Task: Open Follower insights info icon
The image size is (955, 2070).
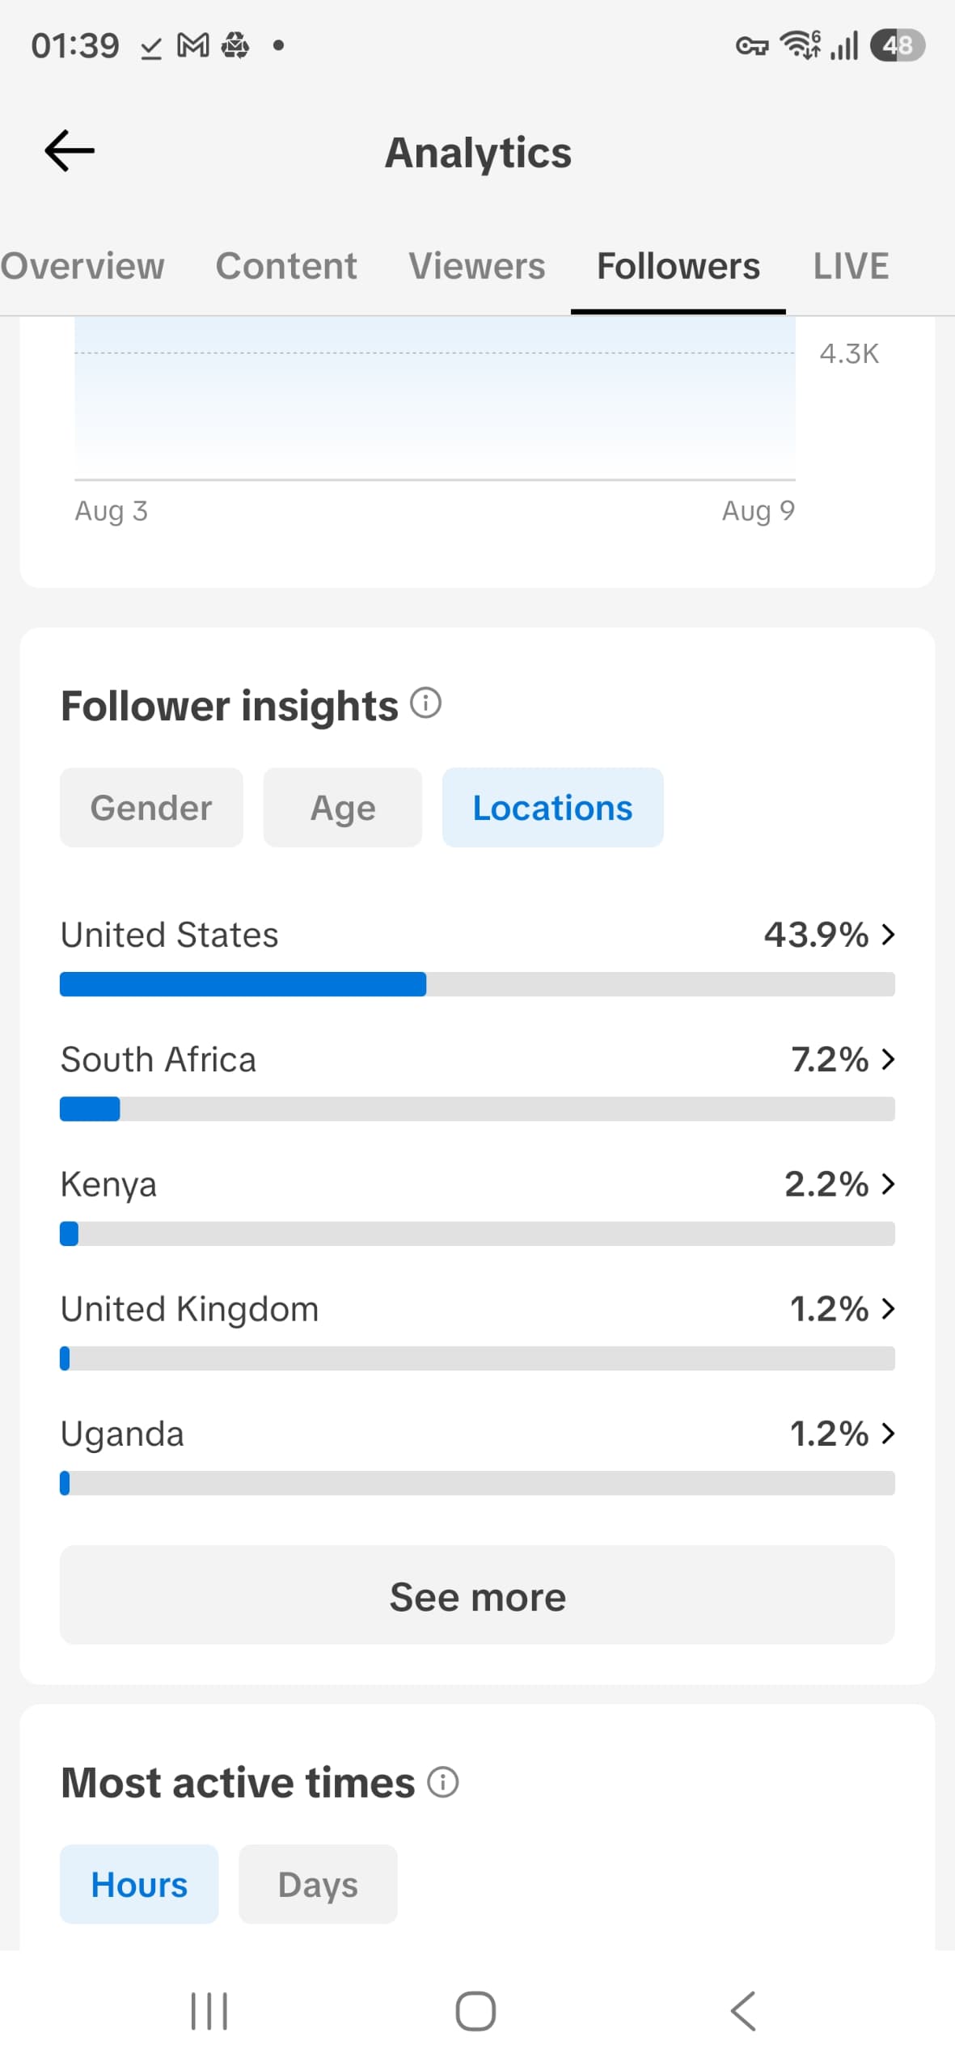Action: (425, 703)
